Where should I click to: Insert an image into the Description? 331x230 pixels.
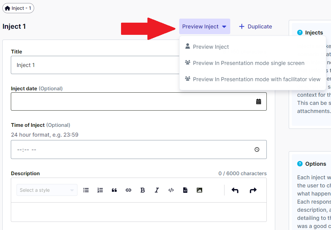tap(199, 190)
